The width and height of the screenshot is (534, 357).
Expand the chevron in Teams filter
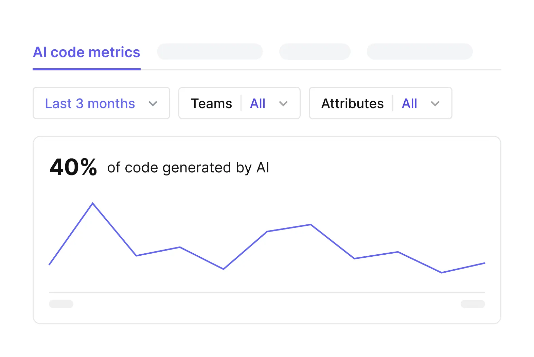(283, 104)
